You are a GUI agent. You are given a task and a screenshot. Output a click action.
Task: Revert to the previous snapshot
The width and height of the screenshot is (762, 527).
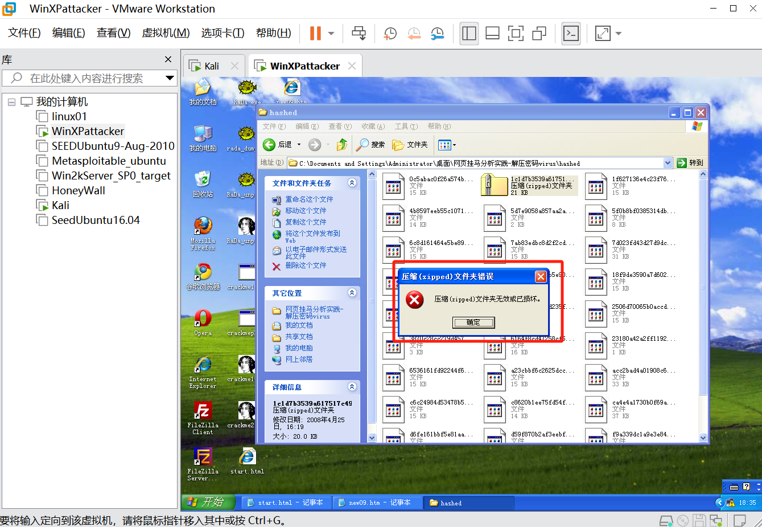[x=414, y=33]
